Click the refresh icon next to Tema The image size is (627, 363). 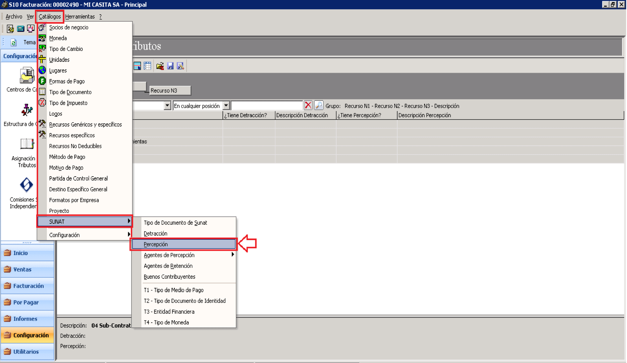point(13,42)
